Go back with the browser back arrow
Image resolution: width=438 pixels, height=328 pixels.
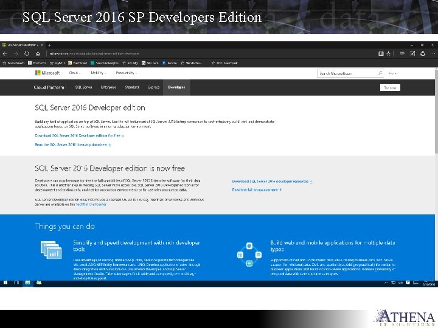5,53
